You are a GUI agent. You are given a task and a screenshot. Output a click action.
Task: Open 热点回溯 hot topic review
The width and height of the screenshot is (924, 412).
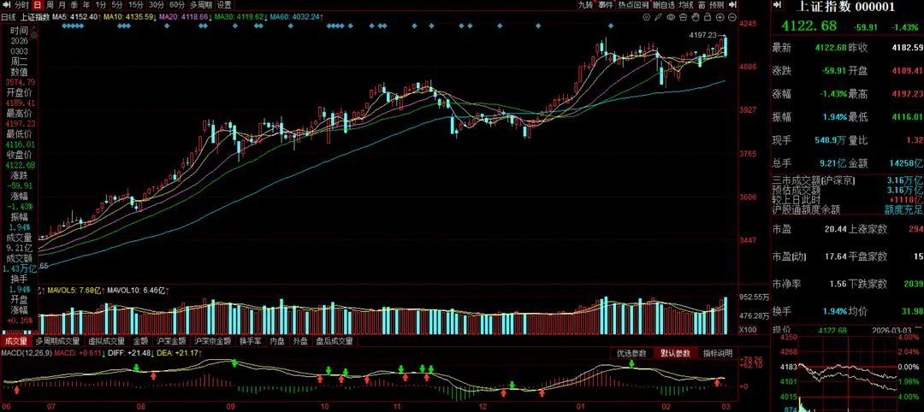[x=633, y=5]
